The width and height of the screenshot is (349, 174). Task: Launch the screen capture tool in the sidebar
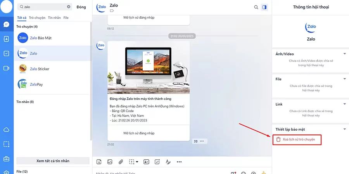click(x=7, y=144)
